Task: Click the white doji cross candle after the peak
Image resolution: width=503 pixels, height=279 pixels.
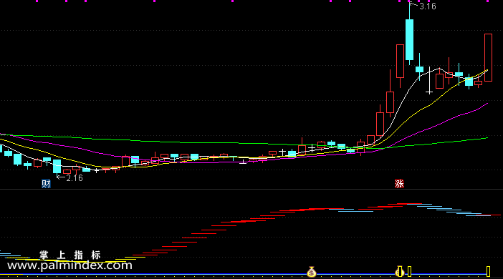Action: click(x=429, y=92)
